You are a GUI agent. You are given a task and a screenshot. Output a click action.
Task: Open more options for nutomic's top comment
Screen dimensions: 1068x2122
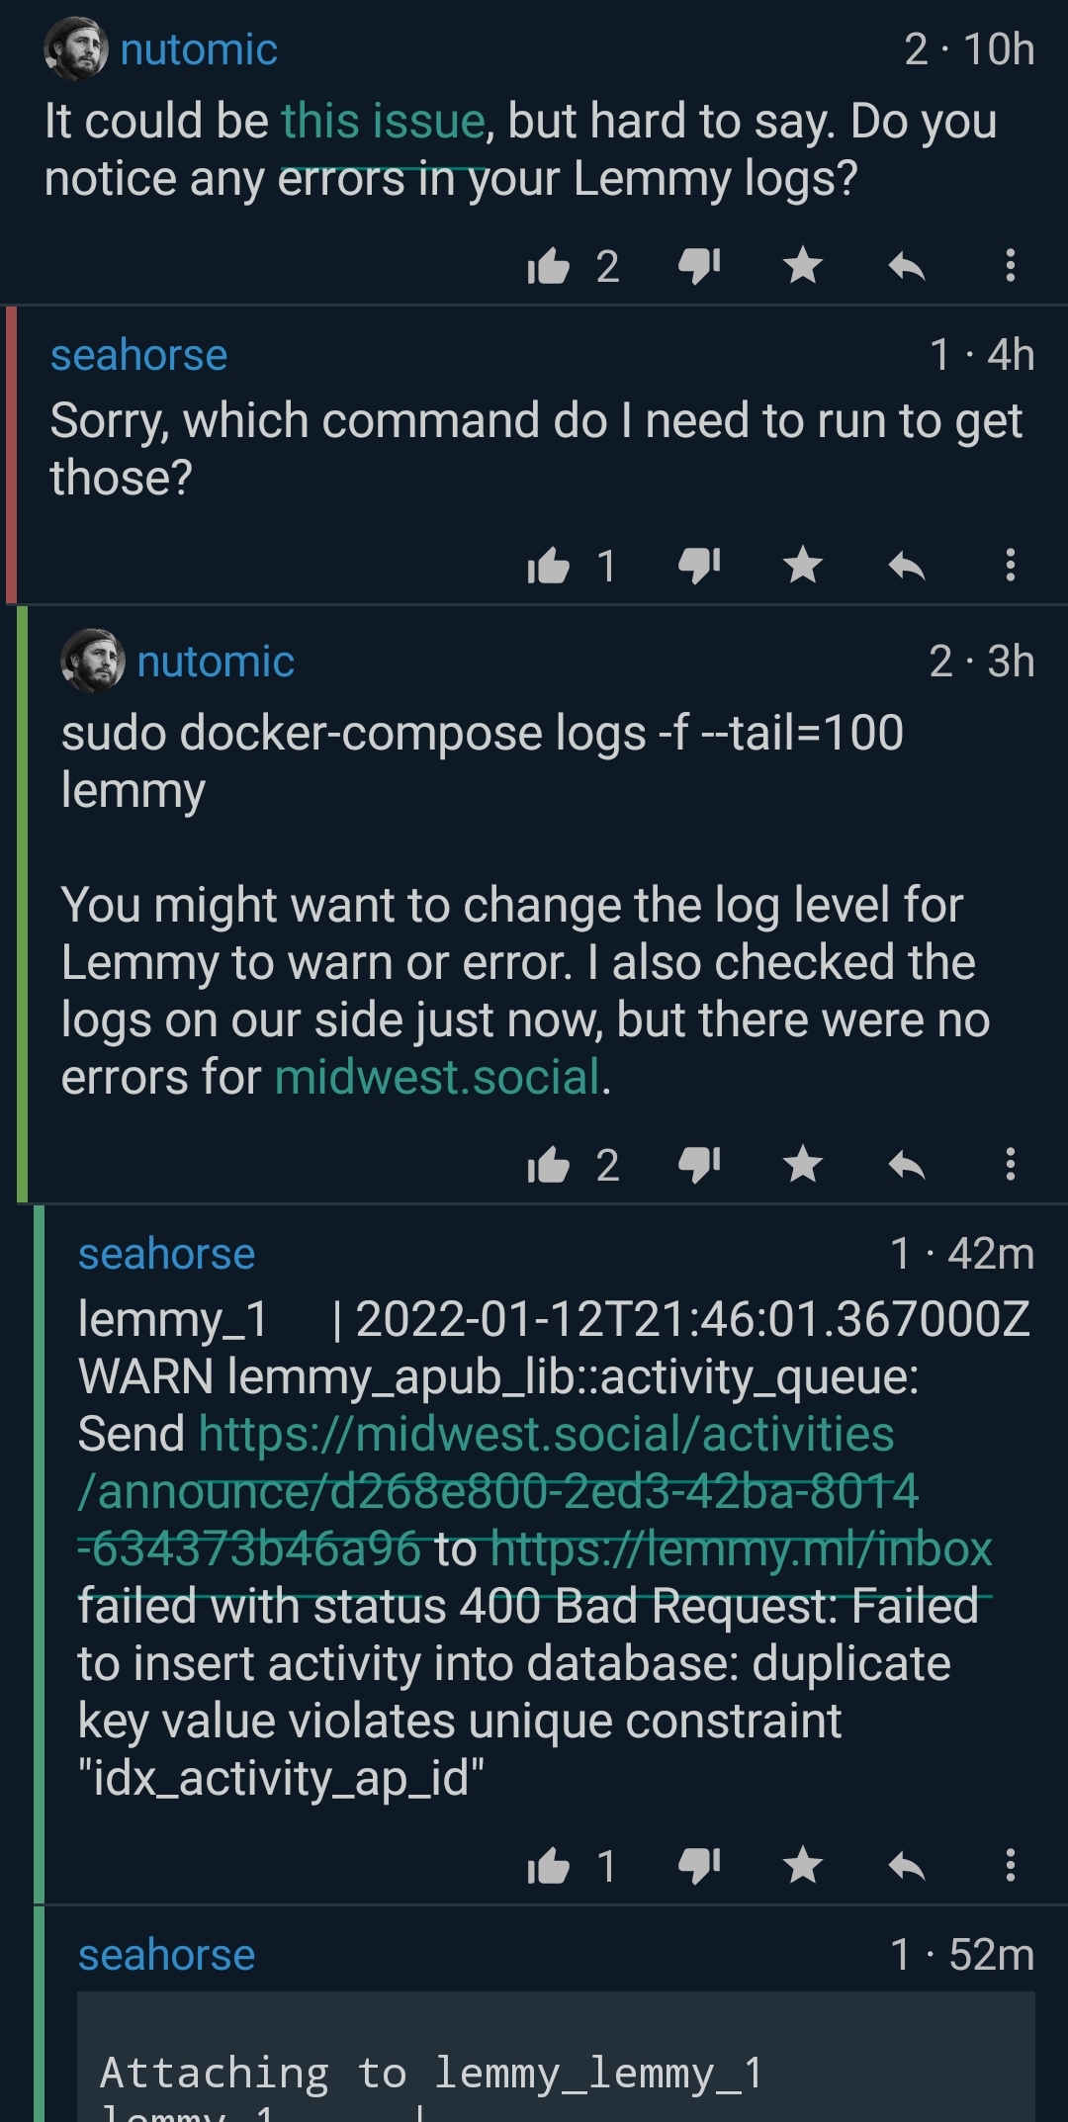[x=1010, y=265]
